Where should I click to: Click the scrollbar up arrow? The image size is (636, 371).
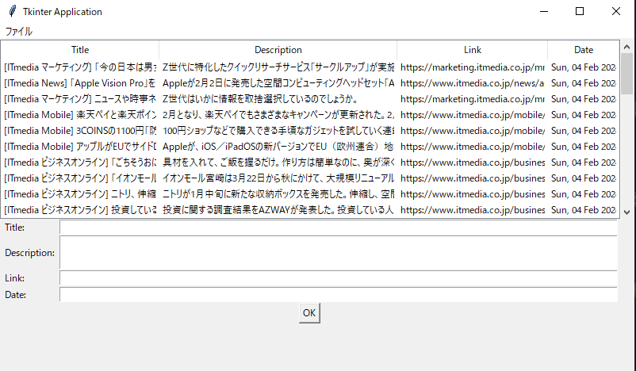tap(626, 47)
